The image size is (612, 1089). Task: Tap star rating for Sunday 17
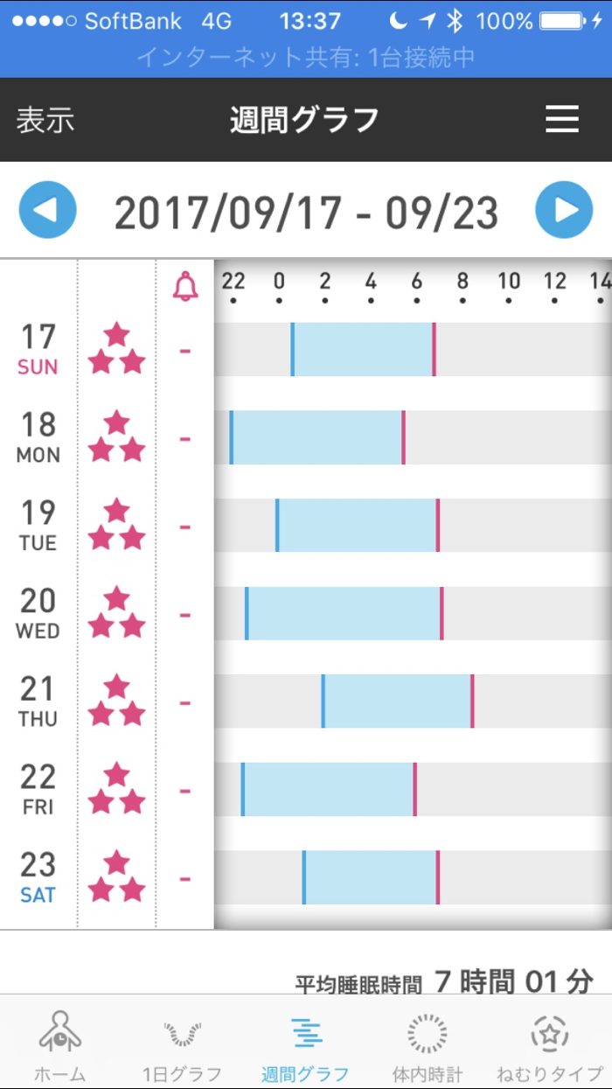117,349
